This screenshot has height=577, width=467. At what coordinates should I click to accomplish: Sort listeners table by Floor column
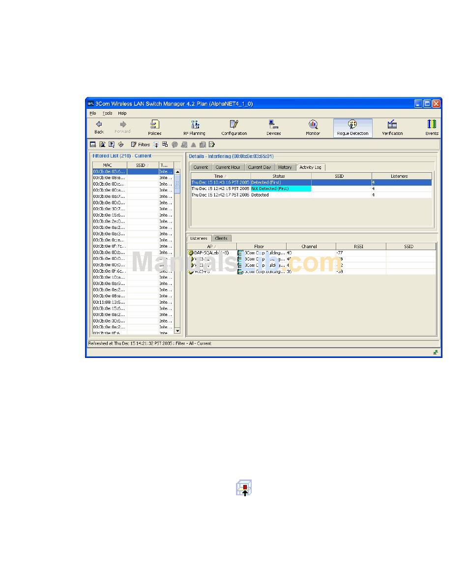[261, 247]
